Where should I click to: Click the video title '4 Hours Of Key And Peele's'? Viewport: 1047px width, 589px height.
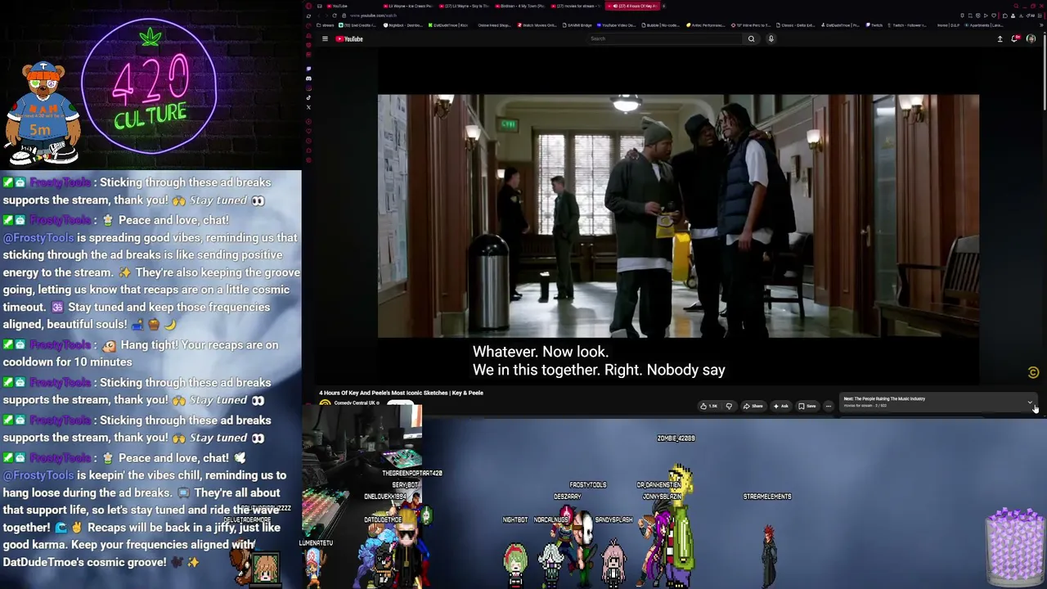tap(401, 393)
